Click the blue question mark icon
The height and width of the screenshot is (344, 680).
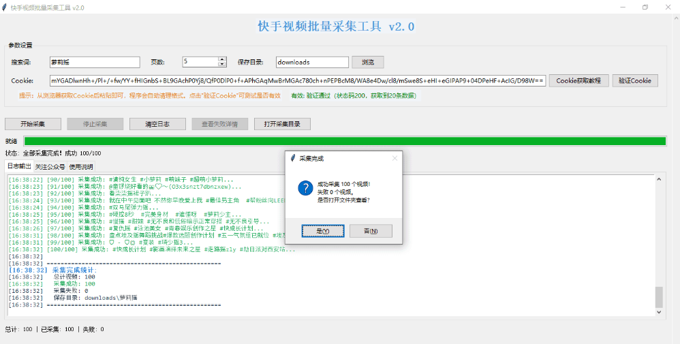[x=306, y=188]
